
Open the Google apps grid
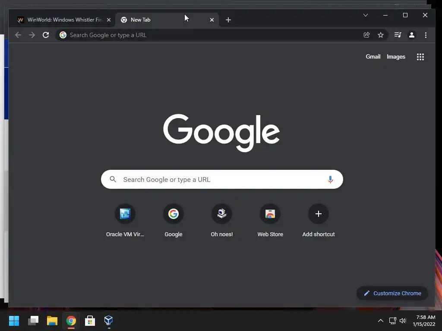420,57
